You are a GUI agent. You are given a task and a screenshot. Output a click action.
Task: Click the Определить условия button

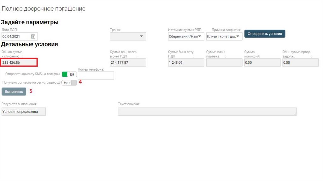(265, 34)
